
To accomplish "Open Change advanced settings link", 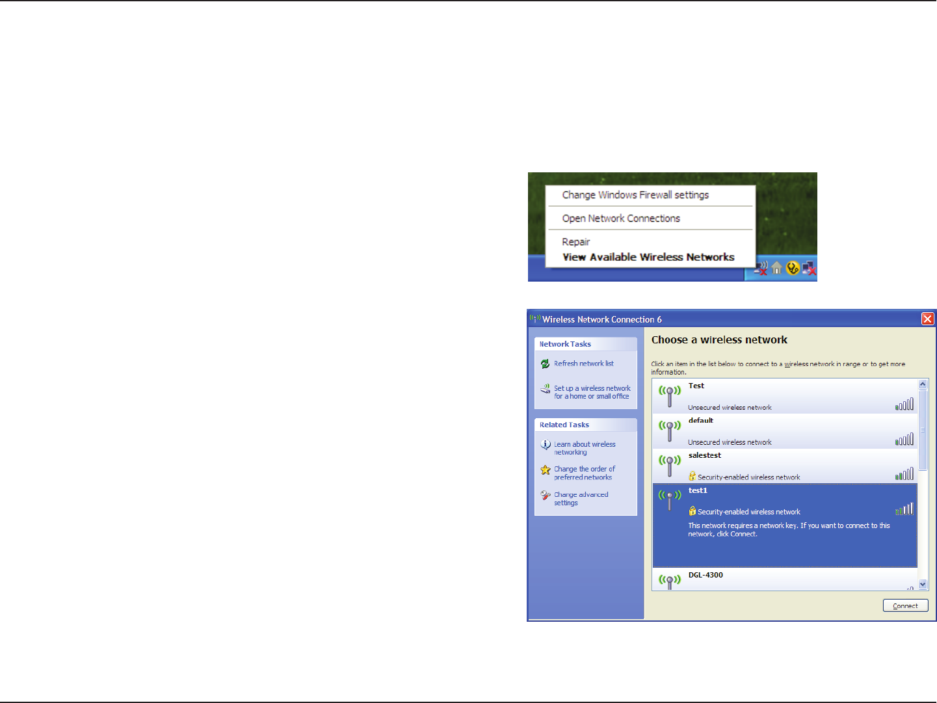I will pos(581,499).
